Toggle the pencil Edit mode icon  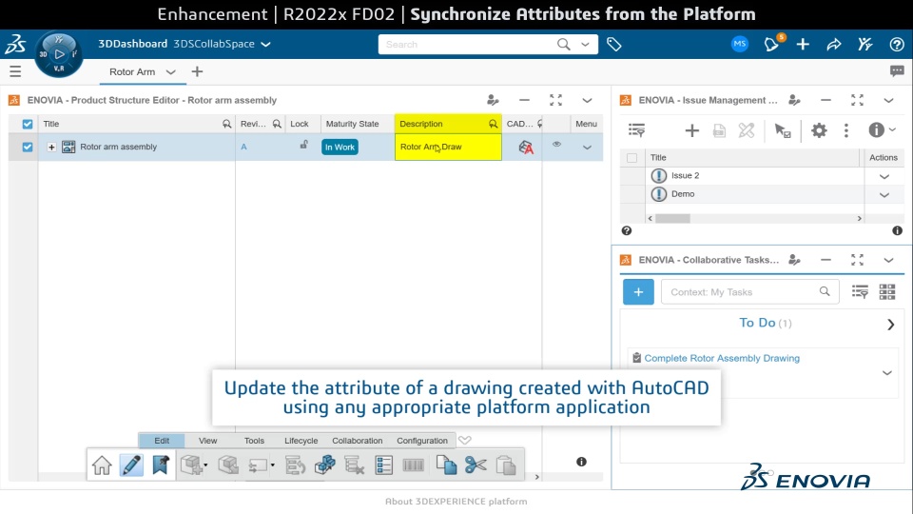pos(131,465)
